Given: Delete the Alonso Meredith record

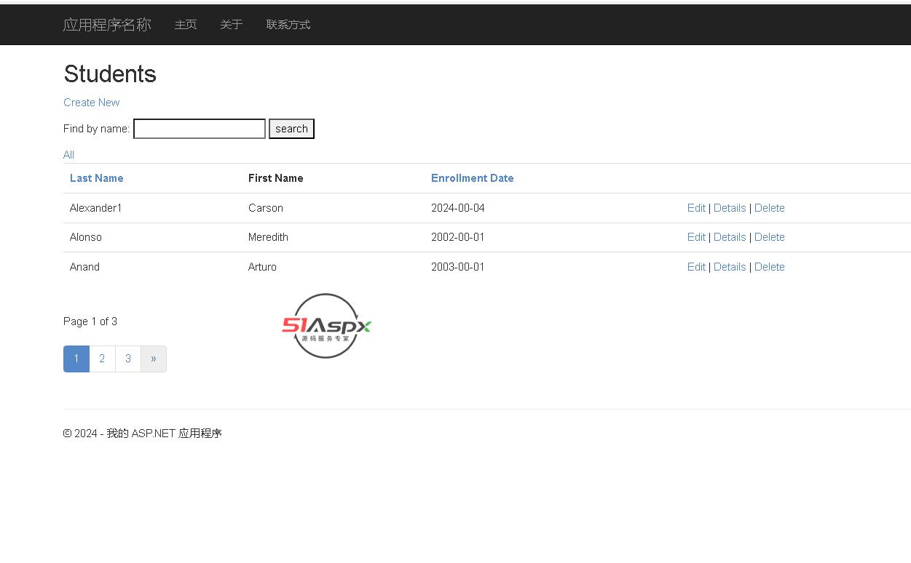Looking at the screenshot, I should pos(769,237).
